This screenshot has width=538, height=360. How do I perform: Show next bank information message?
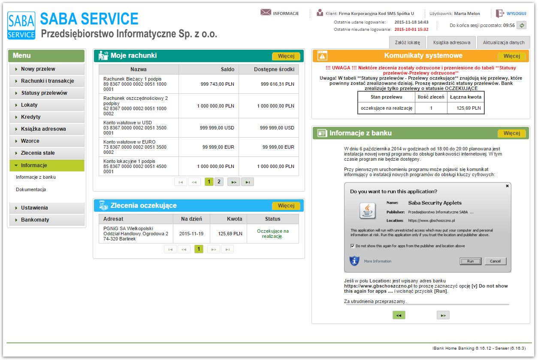[x=443, y=315]
